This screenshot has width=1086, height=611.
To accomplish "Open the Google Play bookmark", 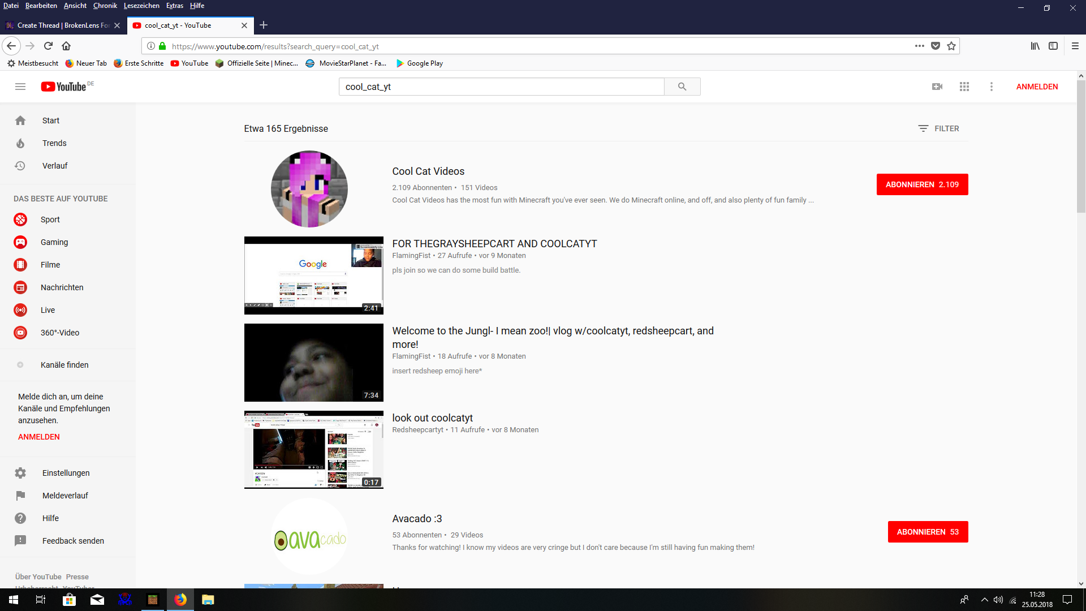I will 419,63.
